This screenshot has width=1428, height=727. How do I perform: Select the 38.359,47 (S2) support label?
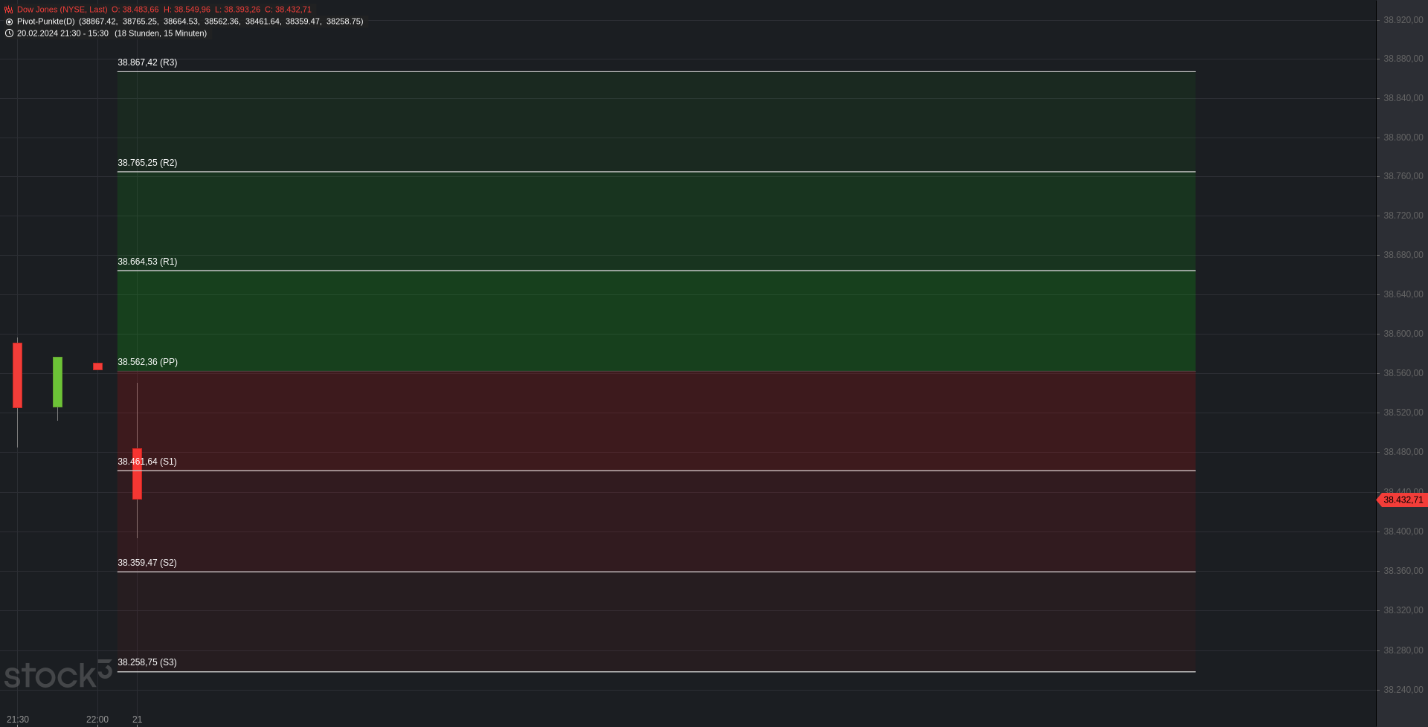coord(147,563)
